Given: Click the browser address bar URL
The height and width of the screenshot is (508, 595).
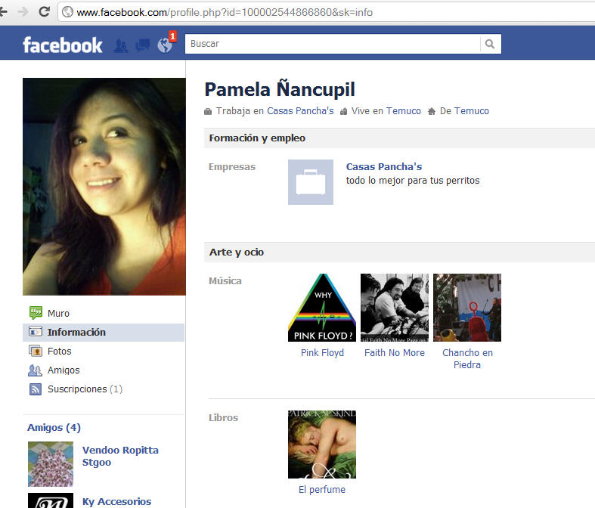Looking at the screenshot, I should pos(225,13).
